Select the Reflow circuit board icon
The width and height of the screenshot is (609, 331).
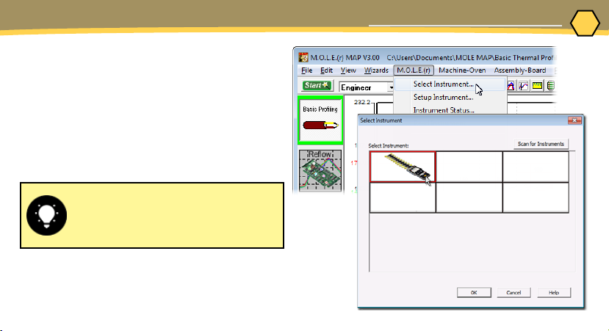[320, 170]
